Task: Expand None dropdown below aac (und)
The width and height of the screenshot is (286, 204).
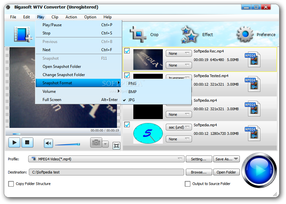Action: point(179,139)
